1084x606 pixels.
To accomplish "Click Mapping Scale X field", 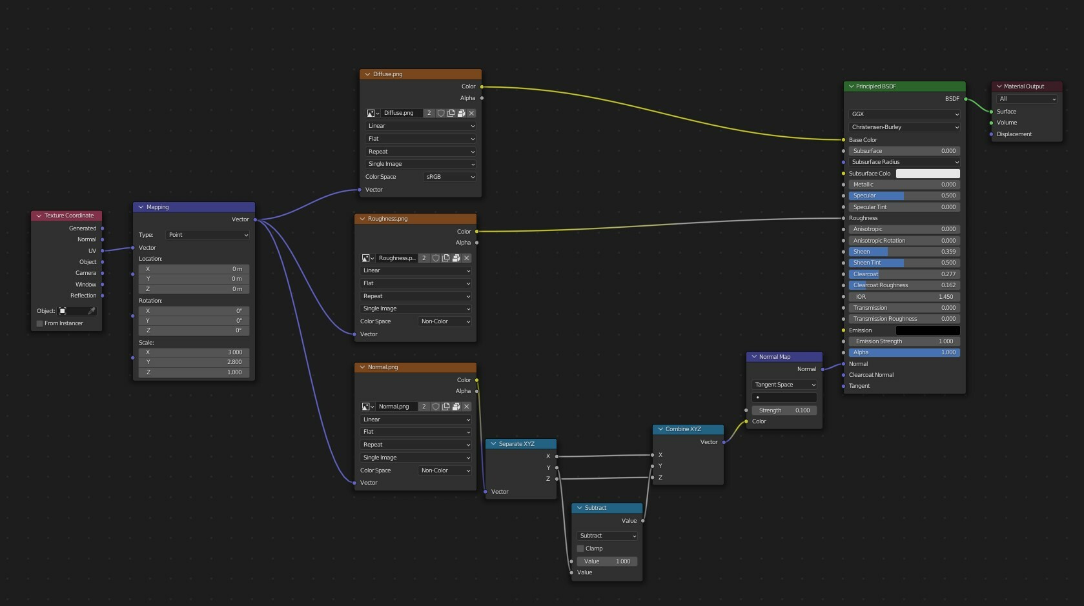I will [194, 352].
